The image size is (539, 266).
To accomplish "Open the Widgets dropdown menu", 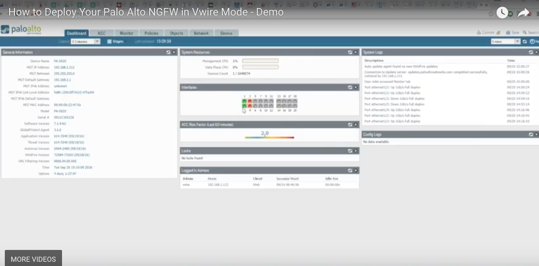I will click(x=117, y=42).
